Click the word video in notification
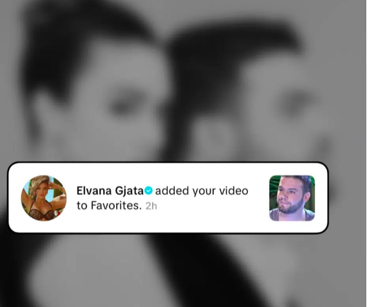 click(233, 191)
